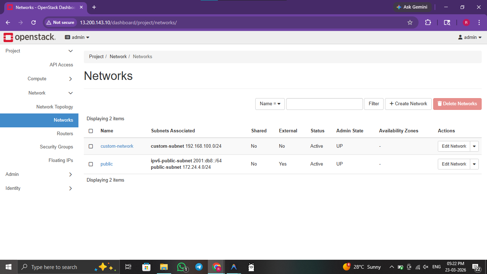
Task: Close the Networks browser tab
Action: (x=82, y=7)
